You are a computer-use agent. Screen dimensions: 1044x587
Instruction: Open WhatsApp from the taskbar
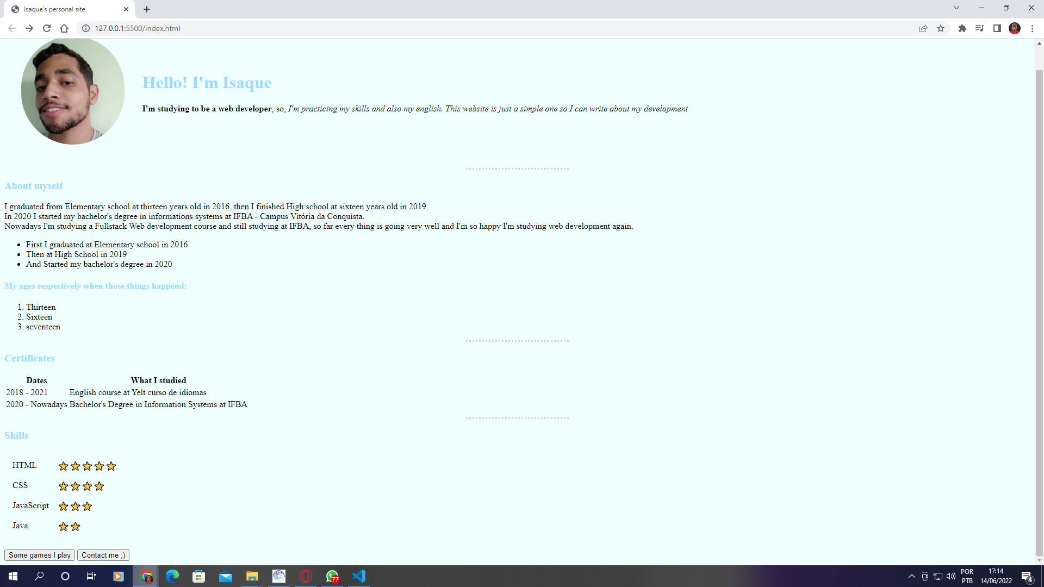click(x=332, y=576)
